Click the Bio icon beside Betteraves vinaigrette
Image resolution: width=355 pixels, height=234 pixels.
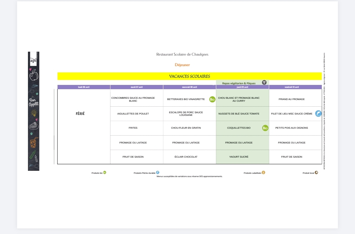point(212,99)
